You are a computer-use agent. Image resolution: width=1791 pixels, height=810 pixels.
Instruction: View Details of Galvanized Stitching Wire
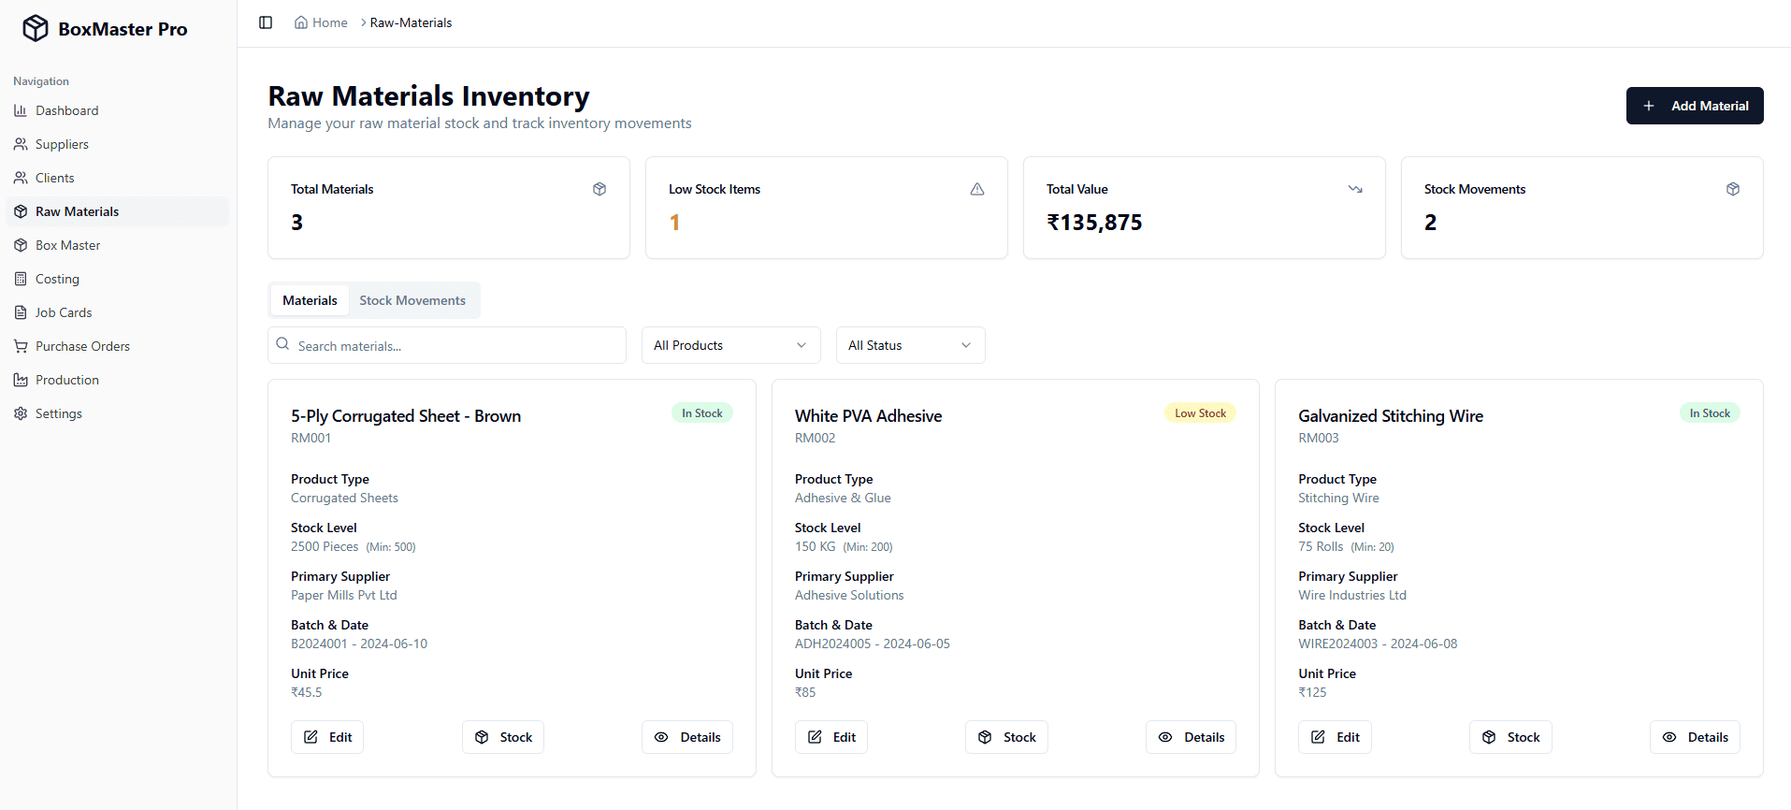point(1695,737)
